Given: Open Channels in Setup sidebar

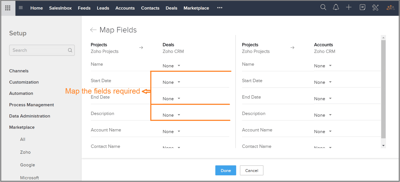Looking at the screenshot, I should click(x=19, y=71).
